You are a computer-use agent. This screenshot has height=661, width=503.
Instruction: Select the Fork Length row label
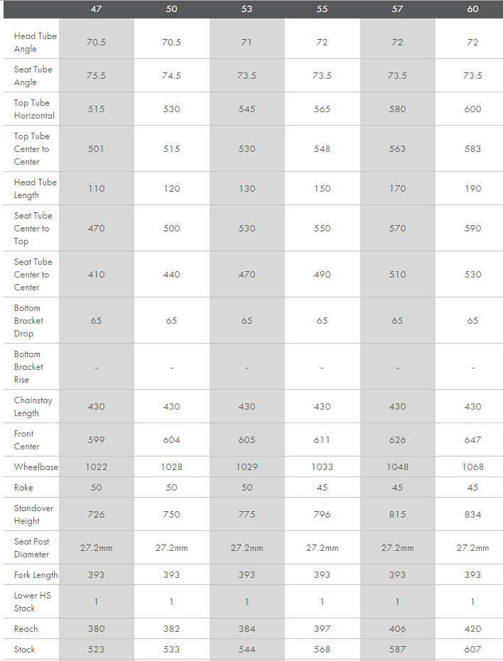pos(36,575)
